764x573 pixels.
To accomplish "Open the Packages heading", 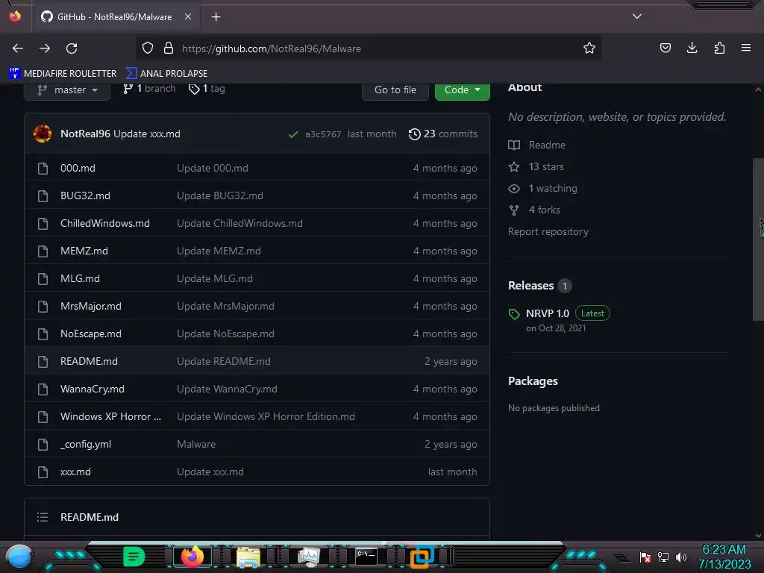I will pyautogui.click(x=533, y=381).
